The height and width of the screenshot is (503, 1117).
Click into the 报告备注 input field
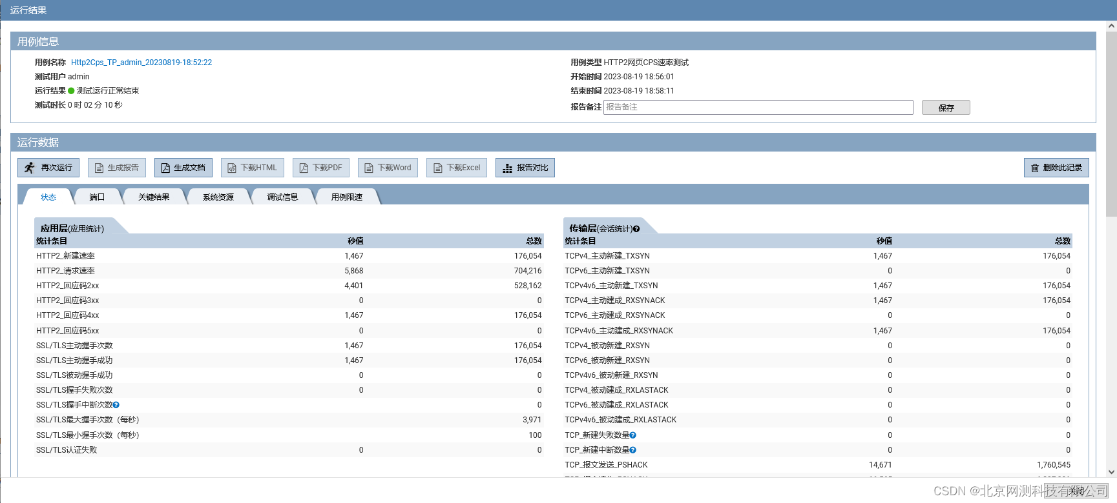click(758, 107)
